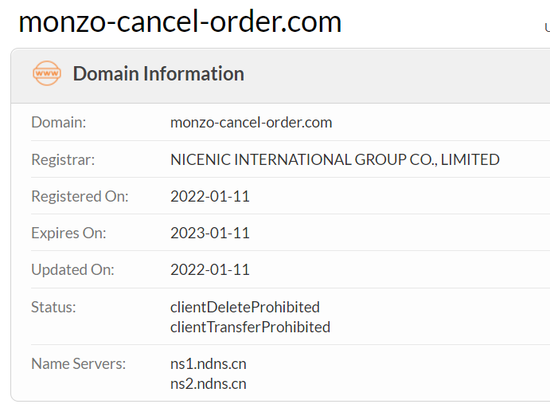
Task: Select the monzo-cancel-order.com domain value
Action: pos(251,123)
